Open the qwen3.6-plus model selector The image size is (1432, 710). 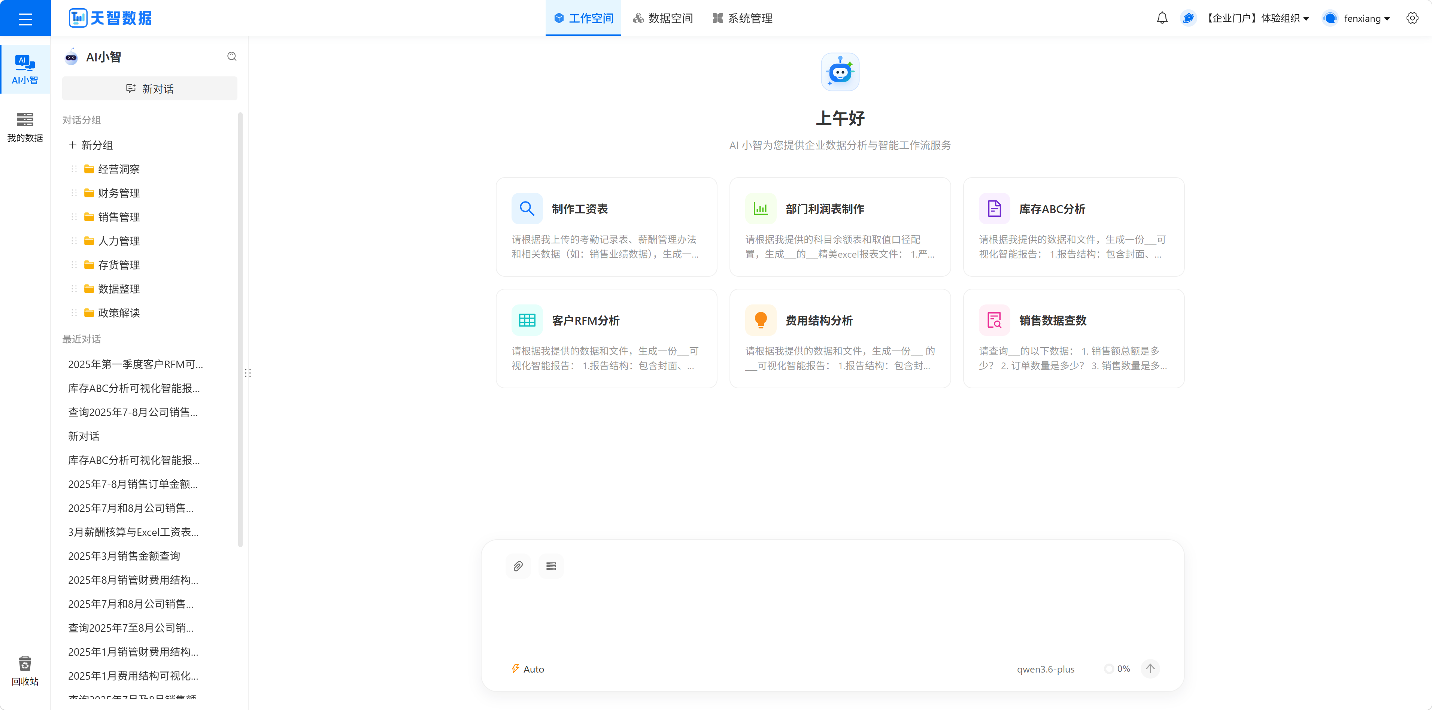click(x=1045, y=669)
